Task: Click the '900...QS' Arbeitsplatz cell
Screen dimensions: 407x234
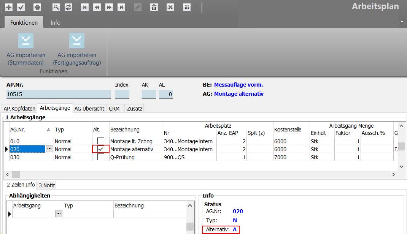Action: 190,157
